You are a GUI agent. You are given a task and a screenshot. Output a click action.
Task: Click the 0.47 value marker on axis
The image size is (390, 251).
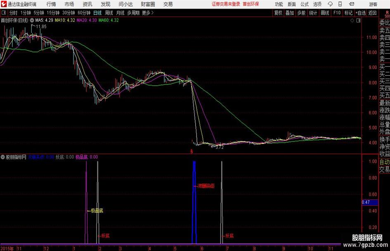[x=370, y=202]
